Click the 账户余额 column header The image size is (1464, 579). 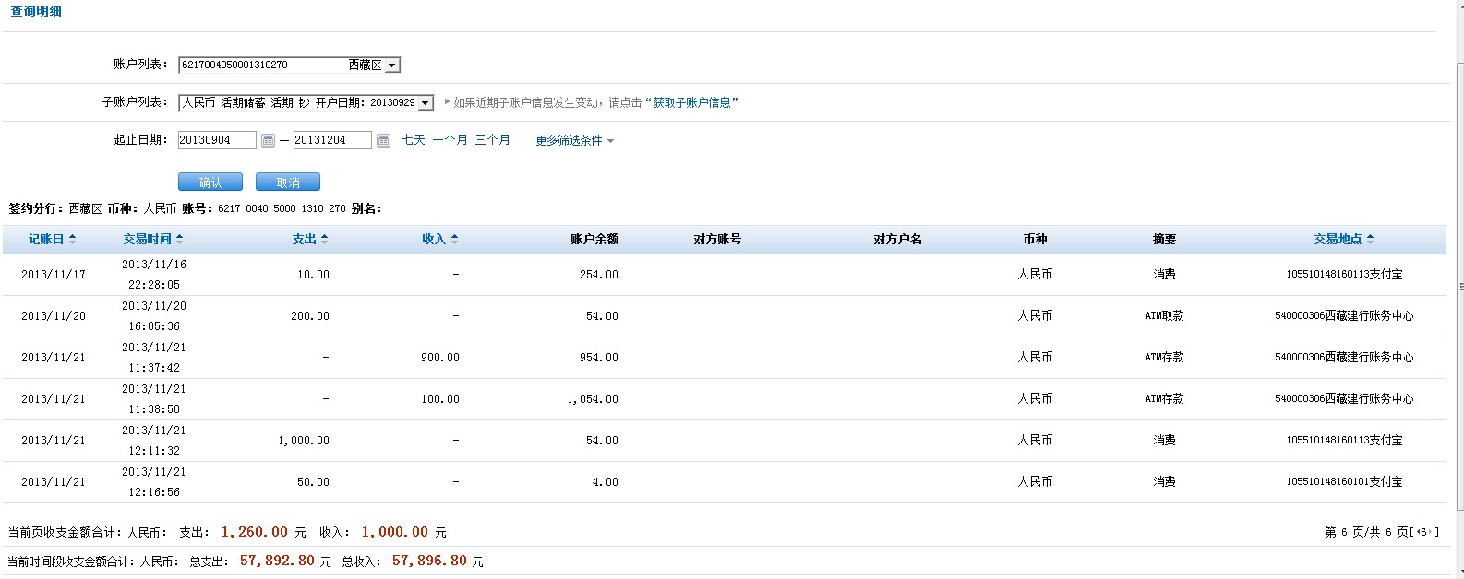coord(594,239)
